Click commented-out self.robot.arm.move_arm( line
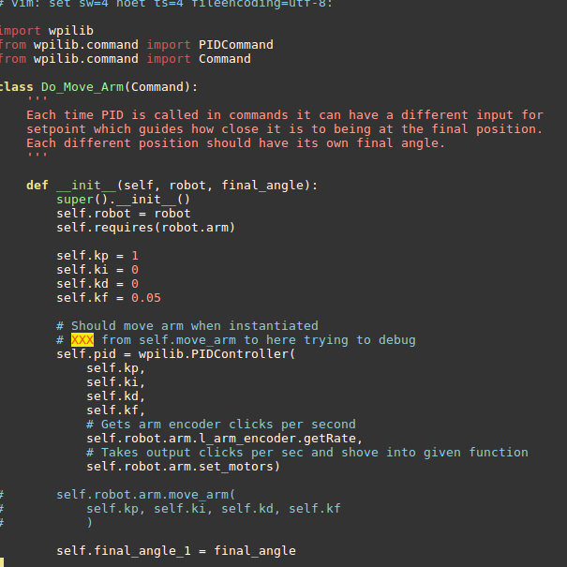Image resolution: width=567 pixels, height=567 pixels. click(x=145, y=494)
